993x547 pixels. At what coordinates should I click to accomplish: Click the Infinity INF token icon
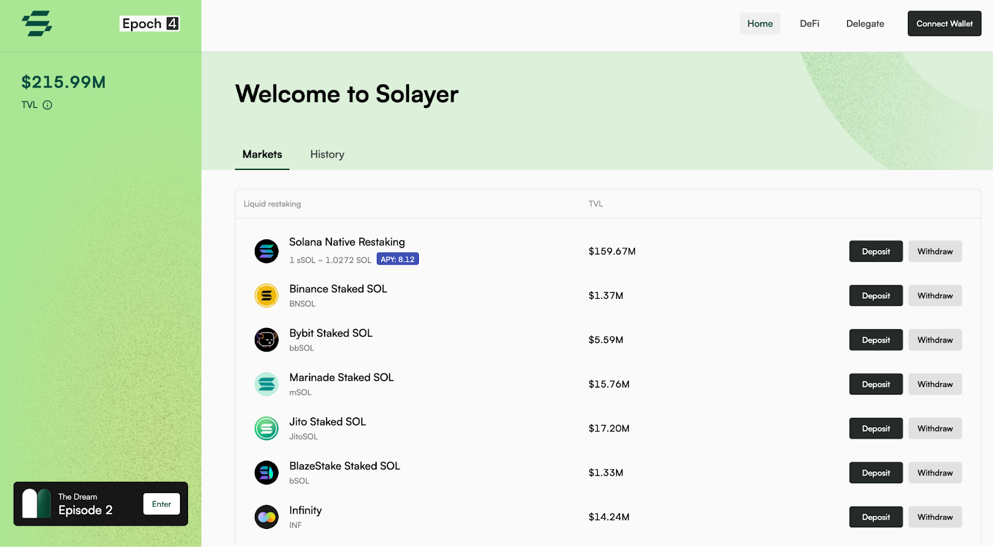pyautogui.click(x=266, y=517)
